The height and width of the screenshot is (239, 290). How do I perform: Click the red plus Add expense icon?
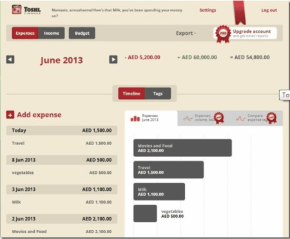[10, 115]
